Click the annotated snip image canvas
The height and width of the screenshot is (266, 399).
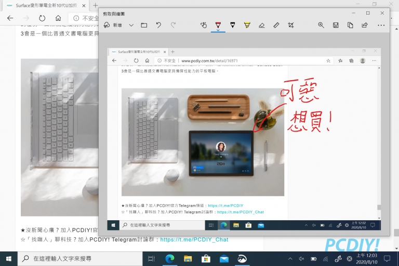tap(244, 139)
